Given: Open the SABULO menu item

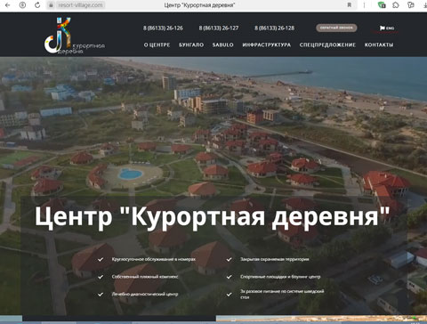Looking at the screenshot, I should tap(223, 45).
